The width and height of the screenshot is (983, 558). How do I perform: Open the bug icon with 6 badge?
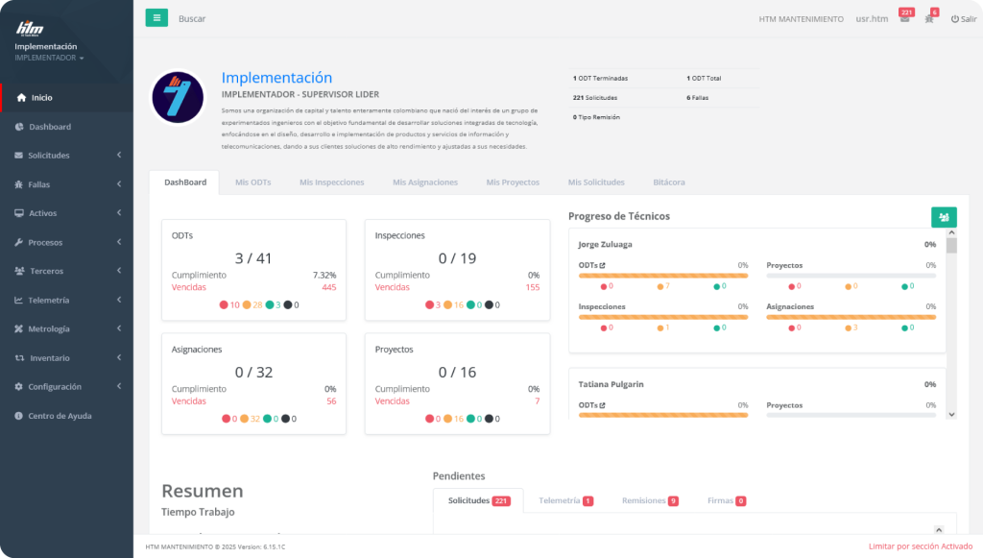(929, 19)
